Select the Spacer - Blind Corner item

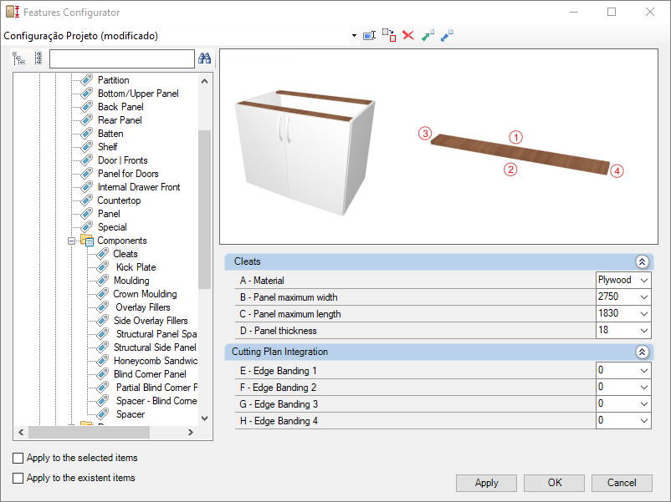tap(156, 401)
